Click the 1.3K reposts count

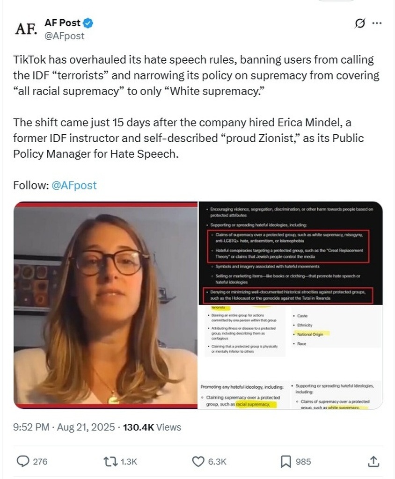[129, 462]
